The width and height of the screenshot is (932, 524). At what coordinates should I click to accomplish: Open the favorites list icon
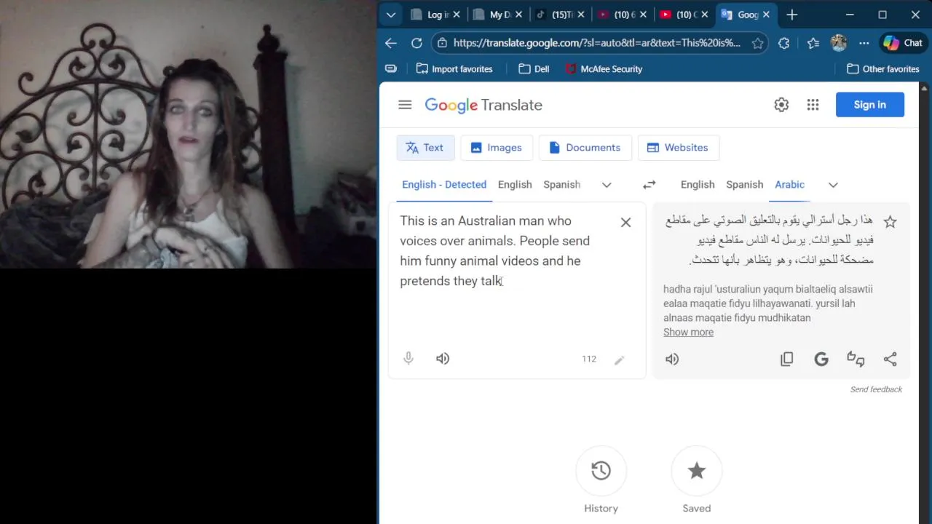813,43
